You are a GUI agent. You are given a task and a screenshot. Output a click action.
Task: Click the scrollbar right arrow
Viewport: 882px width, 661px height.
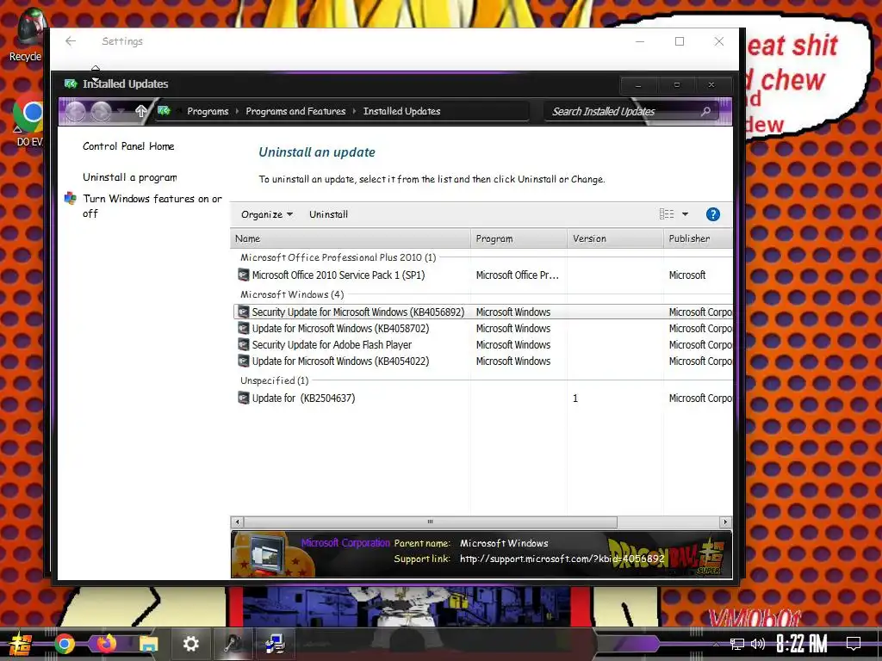[725, 522]
